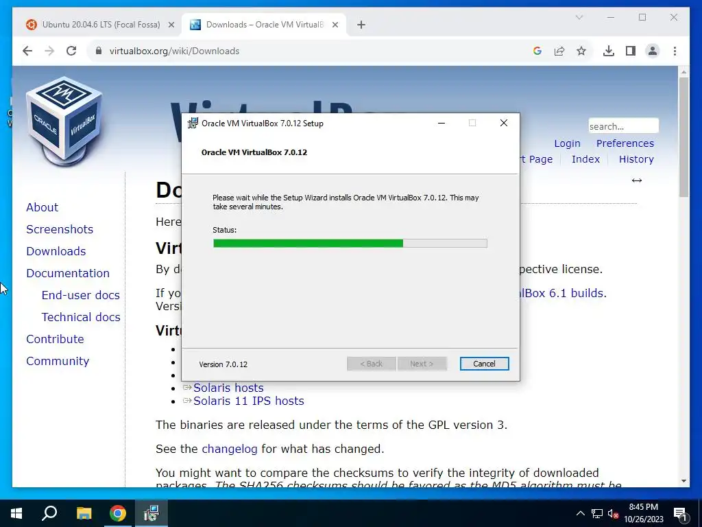The image size is (702, 527).
Task: Cancel the VirtualBox installation
Action: coord(484,364)
